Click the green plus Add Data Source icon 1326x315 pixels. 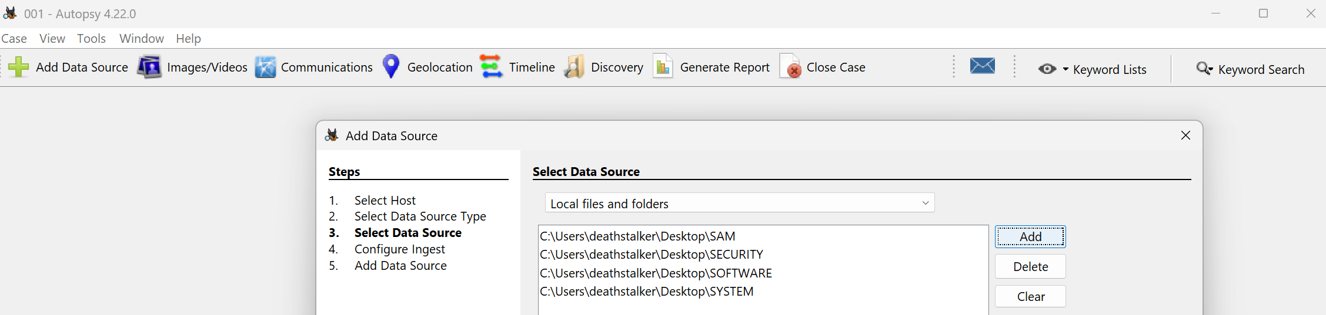point(19,67)
